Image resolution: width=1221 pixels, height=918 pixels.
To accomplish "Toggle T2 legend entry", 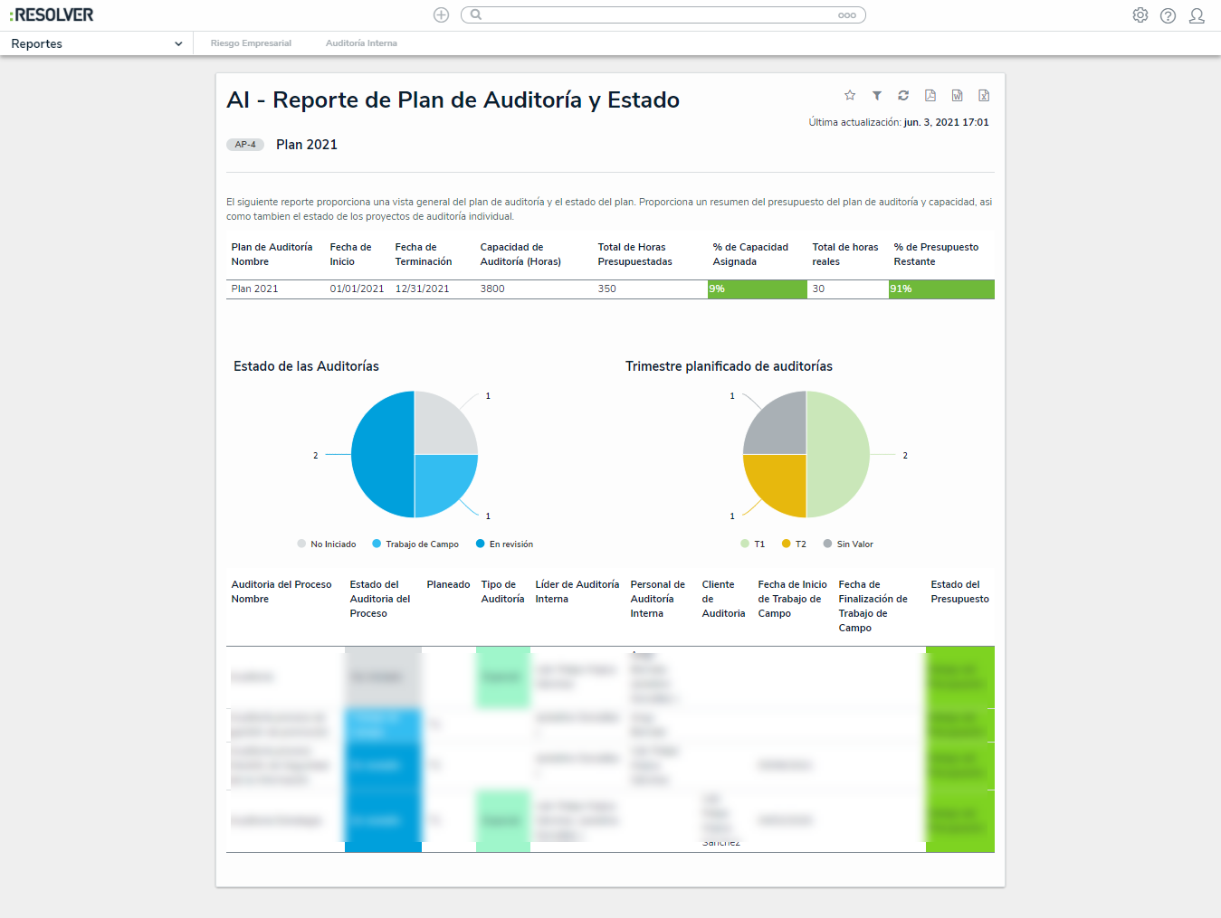I will pos(794,544).
